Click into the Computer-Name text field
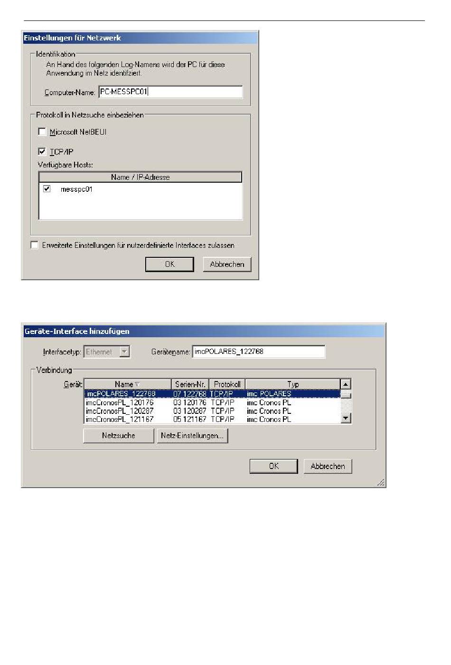The width and height of the screenshot is (451, 665). coord(170,92)
